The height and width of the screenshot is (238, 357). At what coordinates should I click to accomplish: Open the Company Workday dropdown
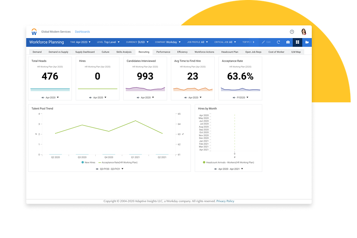[x=168, y=42]
